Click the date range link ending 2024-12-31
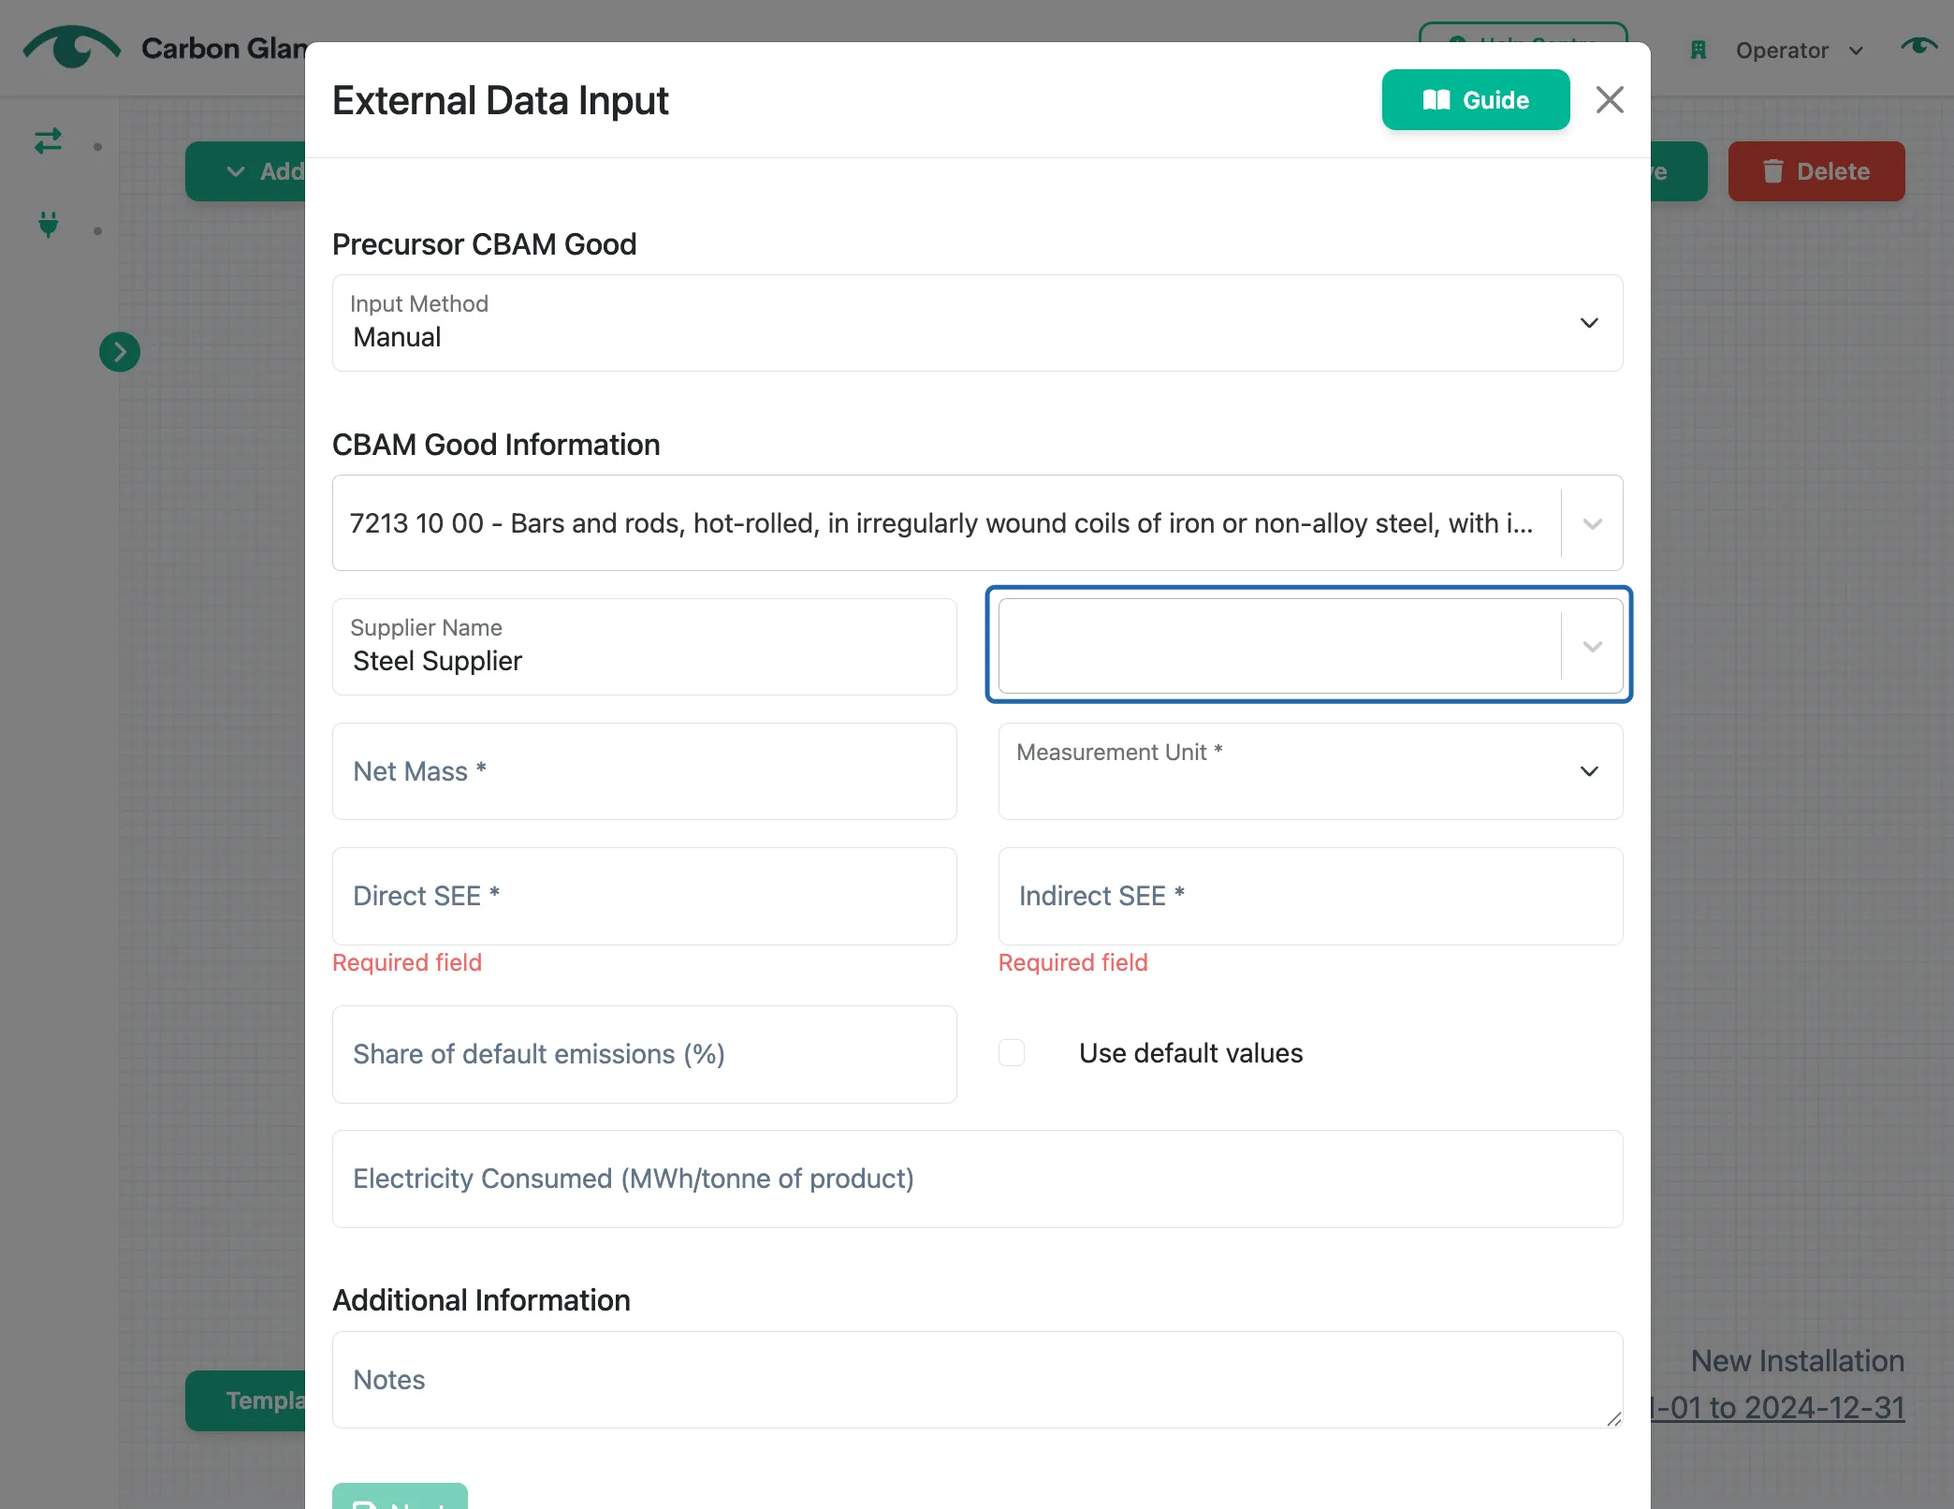This screenshot has height=1509, width=1954. [x=1776, y=1408]
